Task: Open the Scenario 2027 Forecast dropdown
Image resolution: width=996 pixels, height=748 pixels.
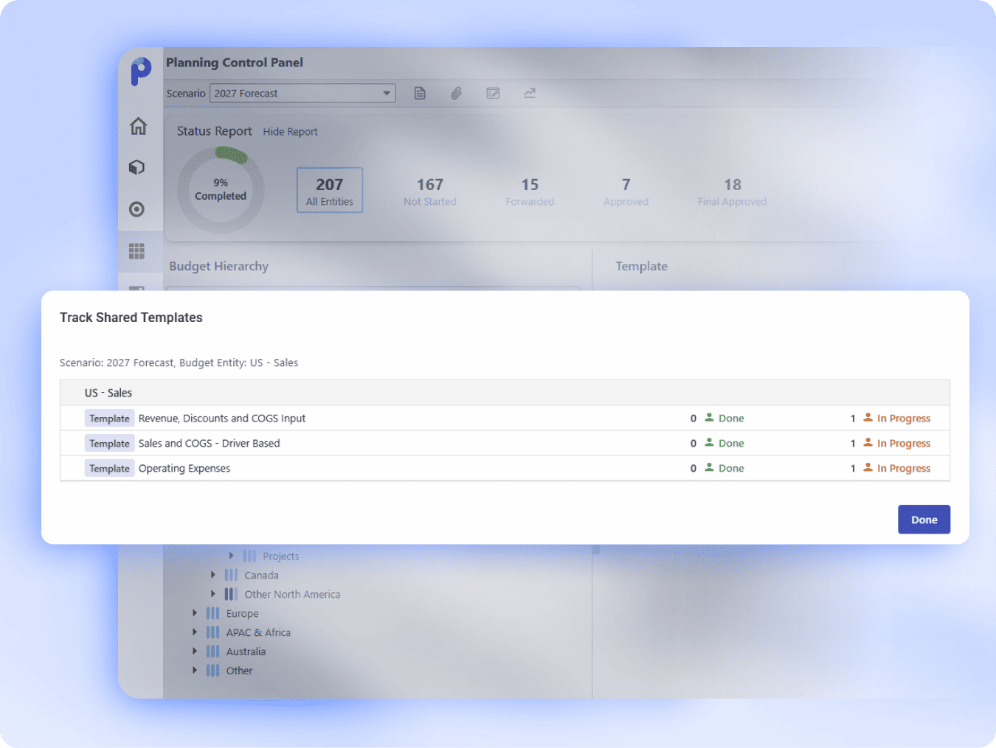Action: [x=302, y=94]
